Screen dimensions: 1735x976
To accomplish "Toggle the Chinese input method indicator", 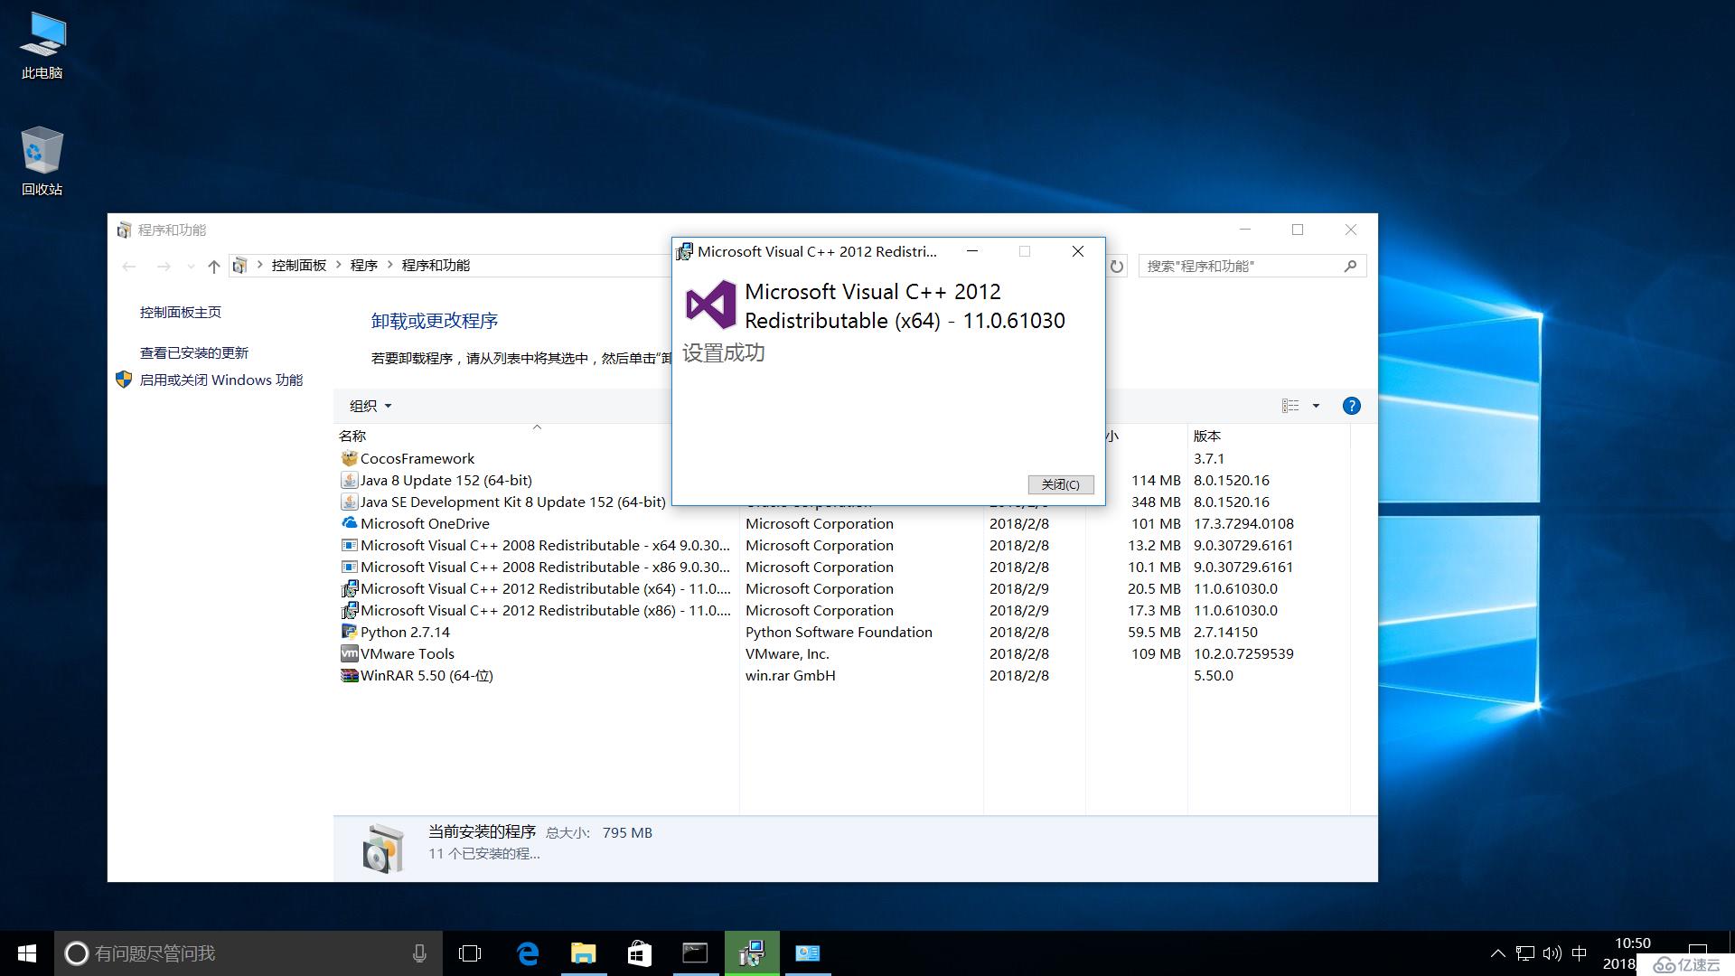I will tap(1580, 953).
